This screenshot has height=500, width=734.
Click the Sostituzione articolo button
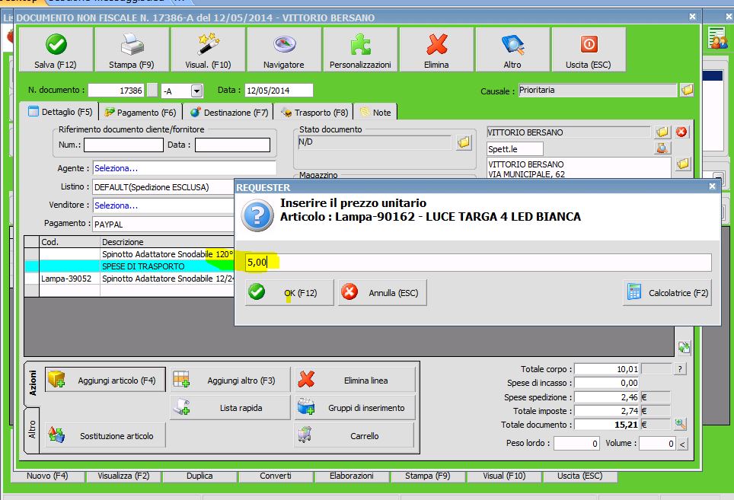click(x=105, y=435)
